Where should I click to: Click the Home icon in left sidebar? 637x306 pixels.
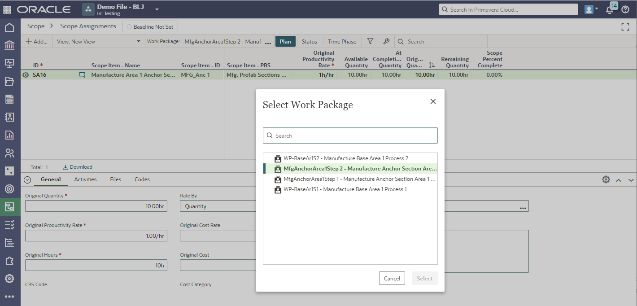(9, 28)
